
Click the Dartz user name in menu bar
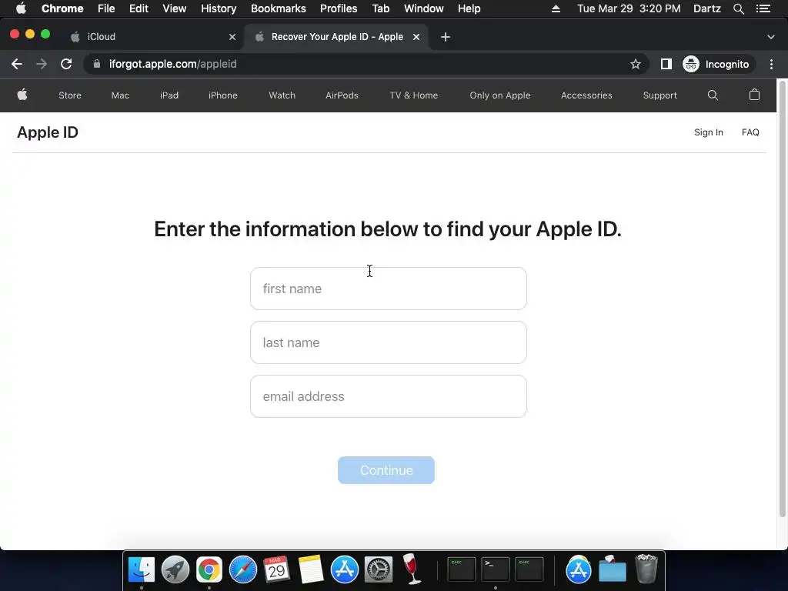pyautogui.click(x=706, y=8)
